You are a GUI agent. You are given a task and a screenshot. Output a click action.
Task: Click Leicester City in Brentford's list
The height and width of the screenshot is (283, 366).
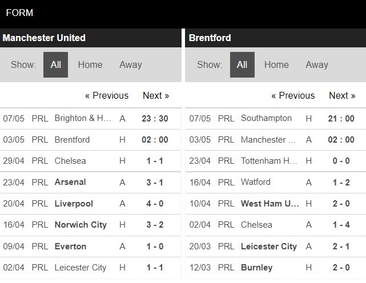[x=268, y=246]
